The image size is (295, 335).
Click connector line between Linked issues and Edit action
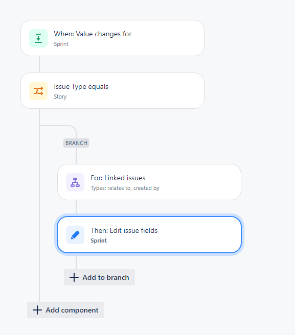click(76, 207)
